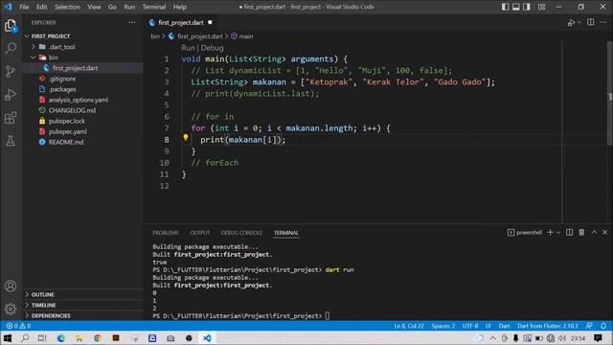Click Dart from Flutter SDK version in status bar
The image size is (613, 345).
point(547,326)
